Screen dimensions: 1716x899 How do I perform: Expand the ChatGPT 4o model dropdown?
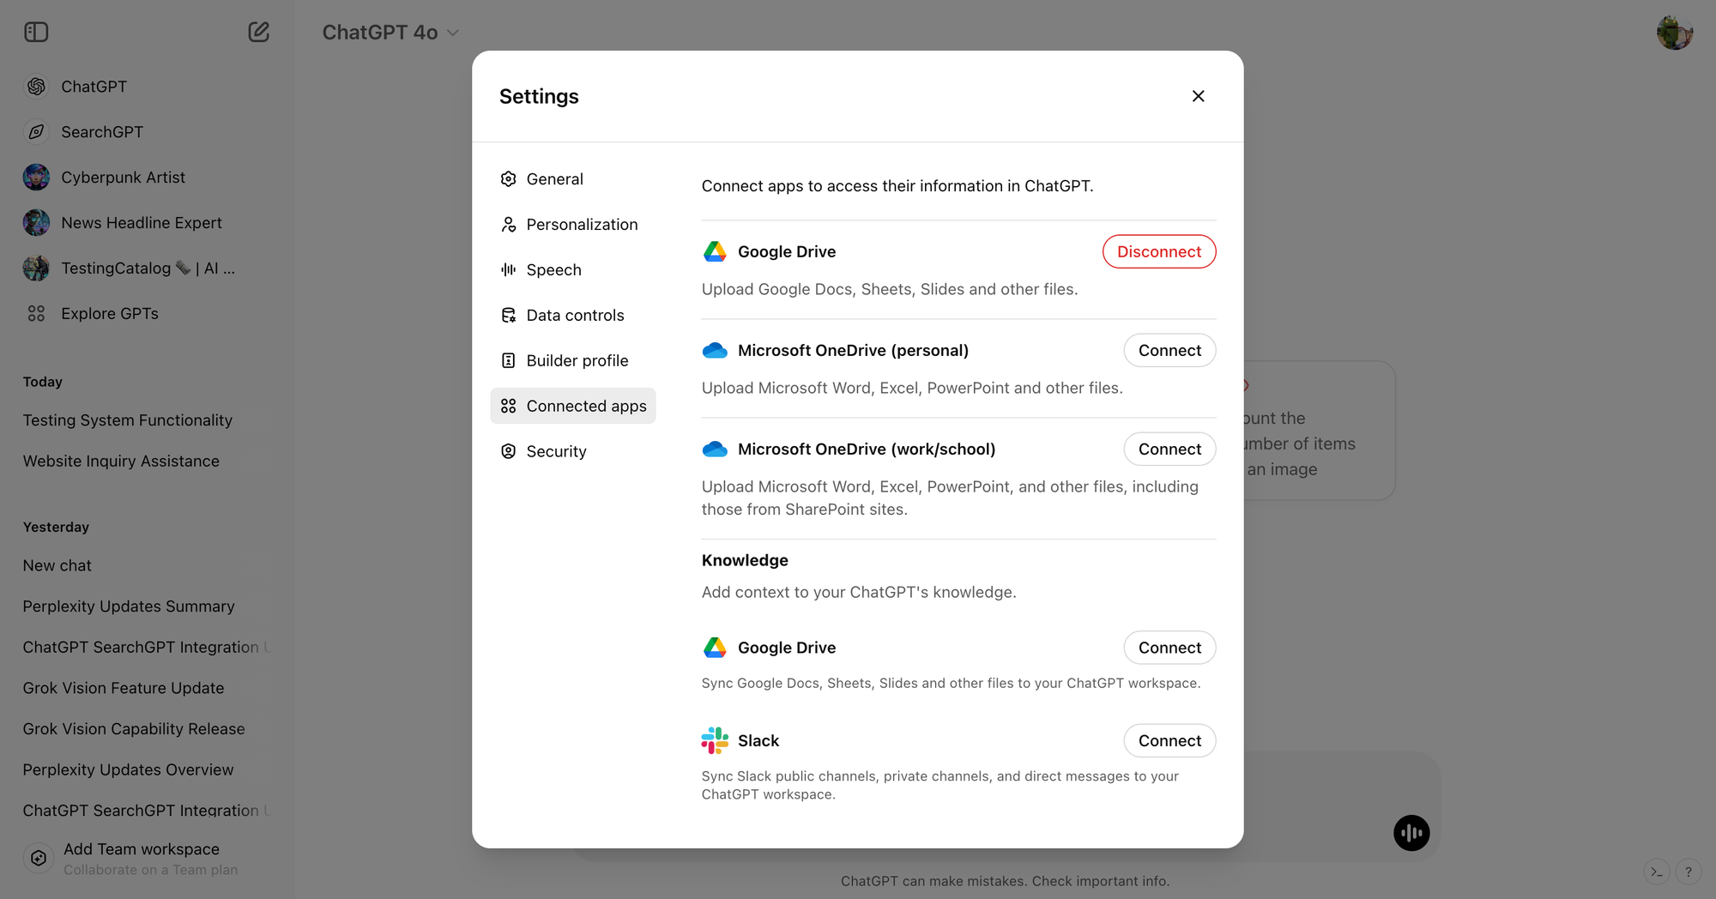[x=390, y=33]
